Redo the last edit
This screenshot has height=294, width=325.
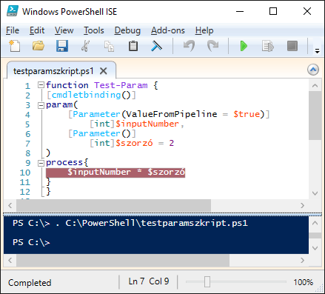click(212, 46)
